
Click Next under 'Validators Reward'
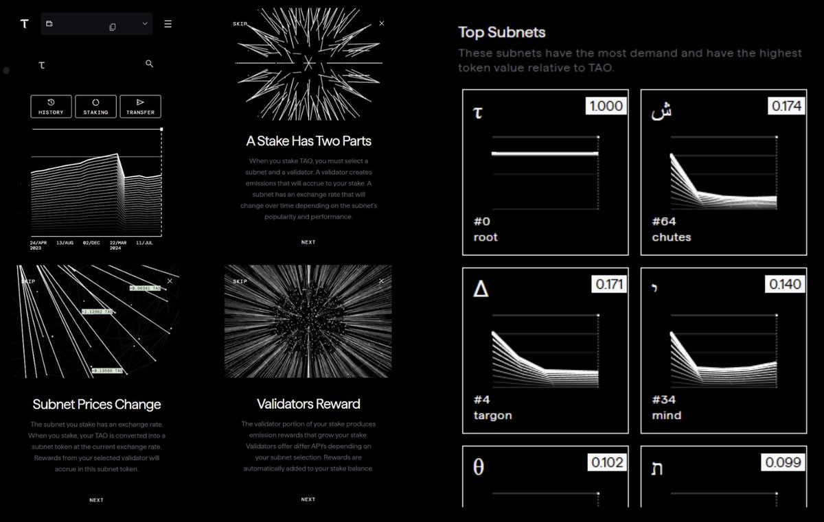(x=308, y=499)
